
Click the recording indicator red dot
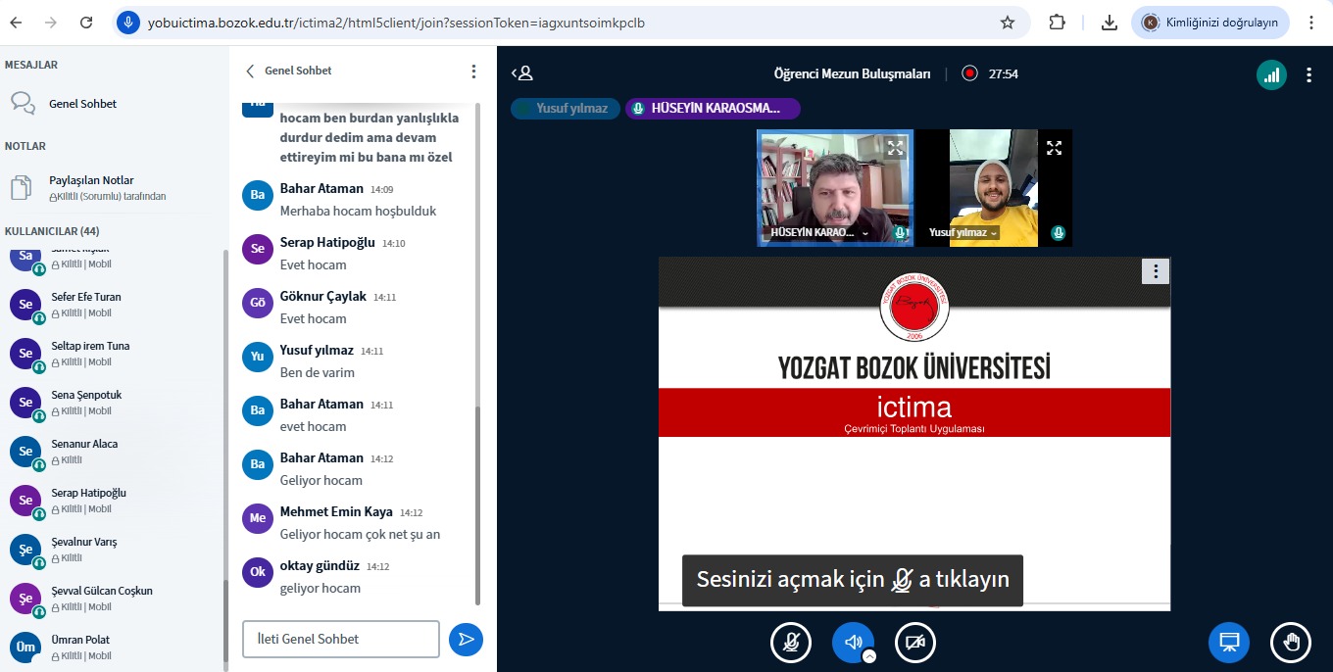click(969, 73)
